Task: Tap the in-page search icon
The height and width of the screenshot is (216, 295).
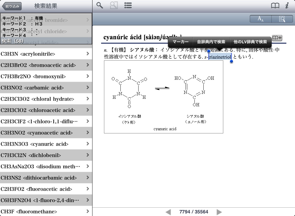Action: (x=282, y=19)
